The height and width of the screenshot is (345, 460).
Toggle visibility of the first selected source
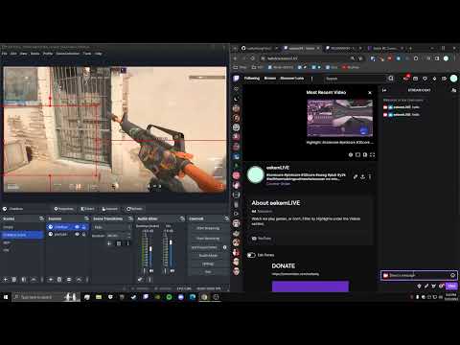click(x=77, y=227)
